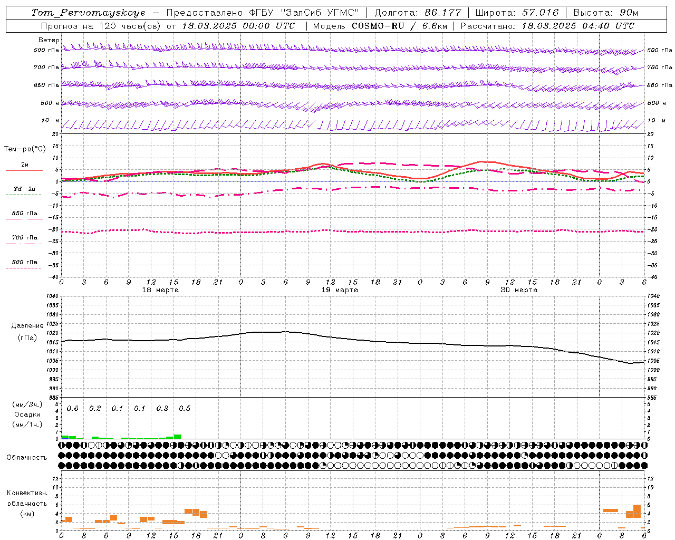
Task: Click the station name Tom_Pervomayskoye
Action: (x=88, y=13)
